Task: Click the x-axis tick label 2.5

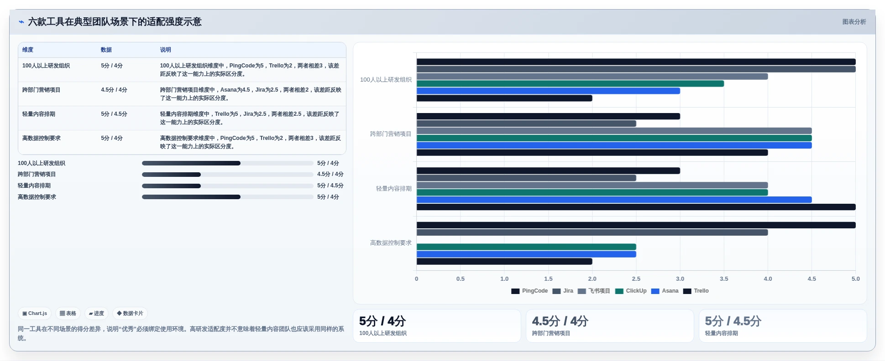Action: (636, 279)
